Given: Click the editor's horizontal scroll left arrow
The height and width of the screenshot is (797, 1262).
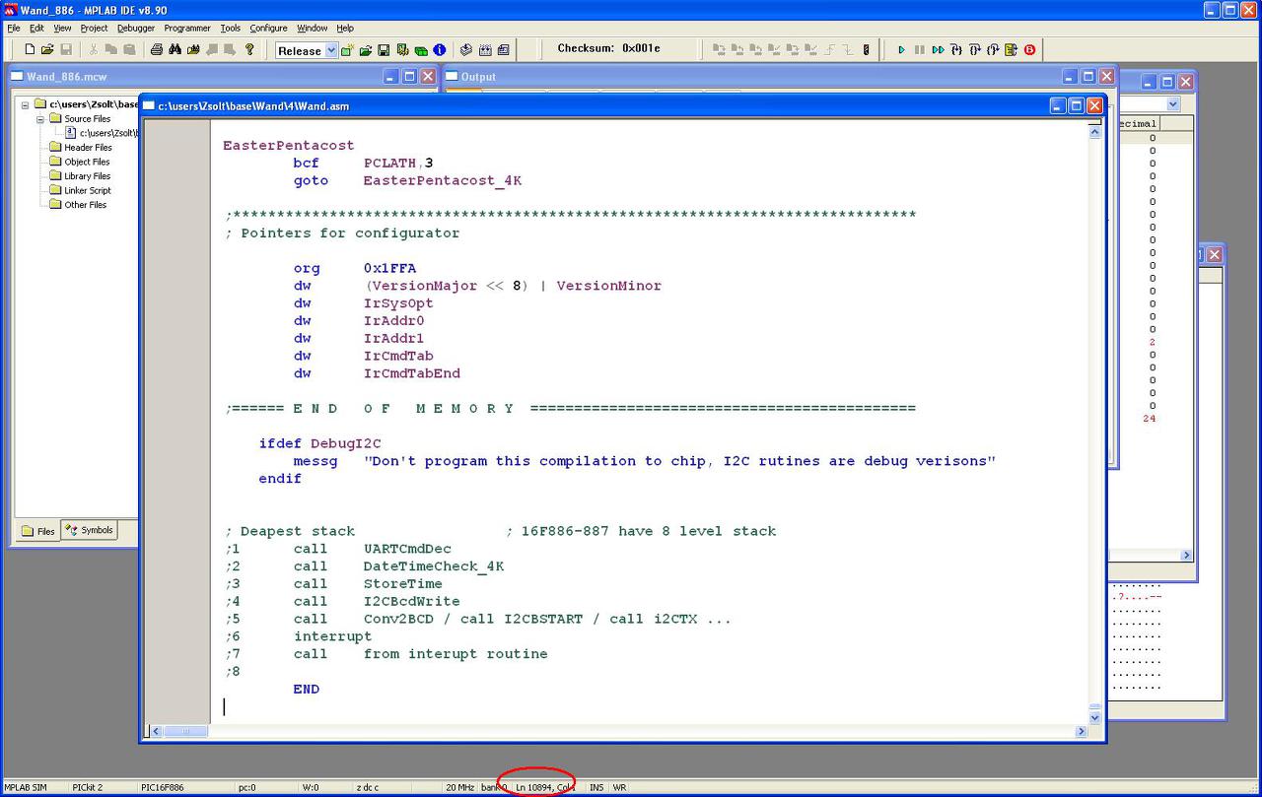Looking at the screenshot, I should click(x=155, y=731).
